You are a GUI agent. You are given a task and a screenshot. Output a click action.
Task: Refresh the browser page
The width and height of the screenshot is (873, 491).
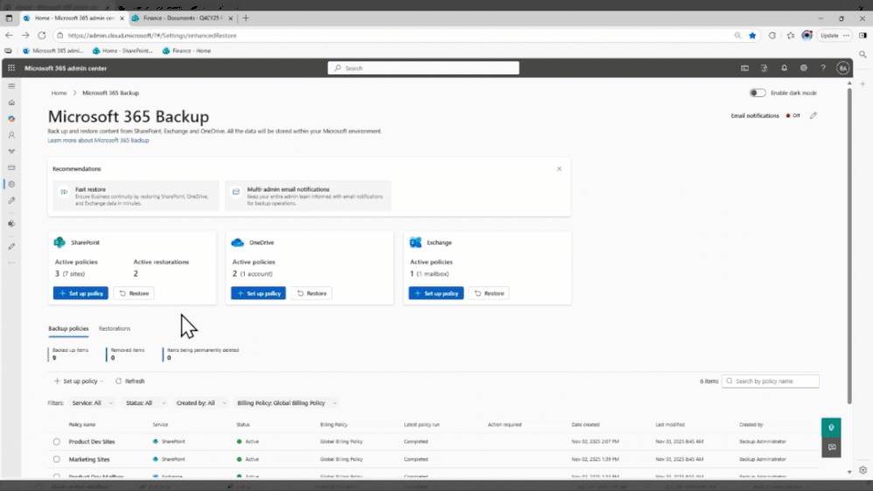(42, 35)
